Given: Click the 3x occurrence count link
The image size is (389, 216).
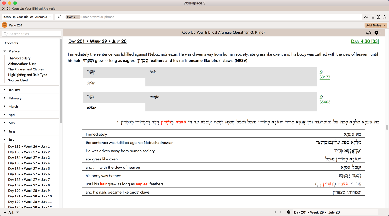Looking at the screenshot, I should click(x=320, y=72).
